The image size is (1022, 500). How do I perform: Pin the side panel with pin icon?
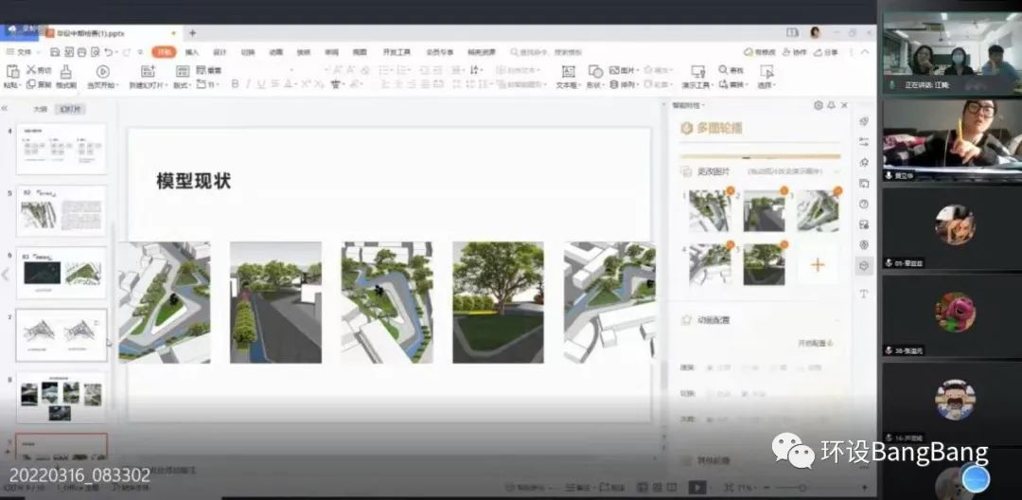pyautogui.click(x=831, y=105)
